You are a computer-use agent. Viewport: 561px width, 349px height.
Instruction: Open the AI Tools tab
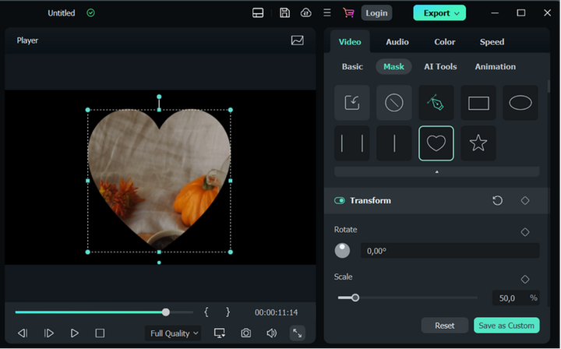pos(440,67)
